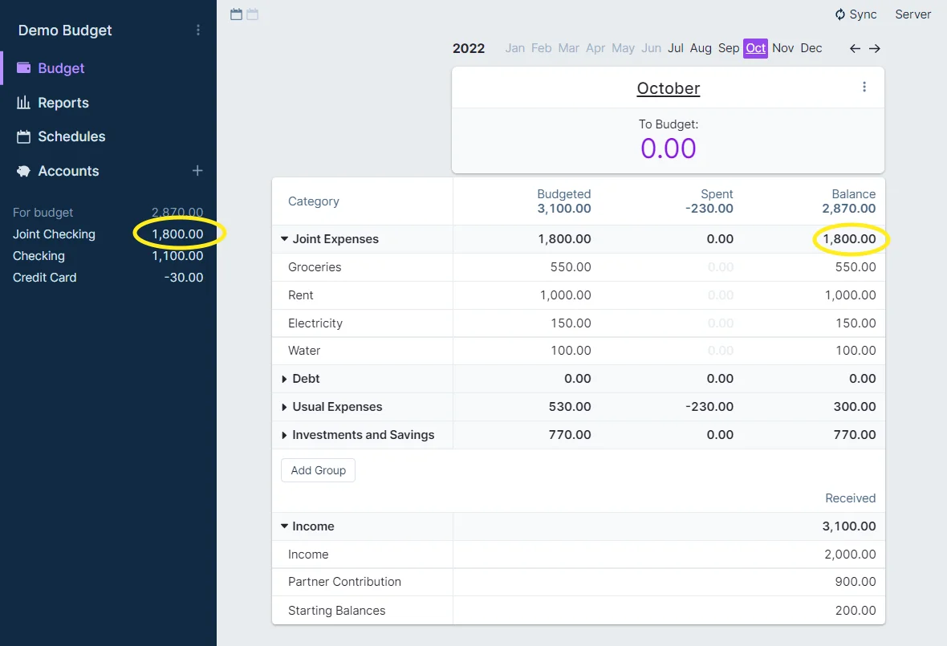Expand the Debt category group
Viewport: 947px width, 646px height.
pyautogui.click(x=285, y=378)
